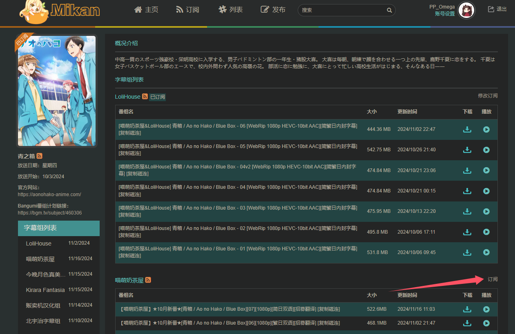Copy magnet link for 喵萌奶茶屋 episode [07]

pos(329,309)
